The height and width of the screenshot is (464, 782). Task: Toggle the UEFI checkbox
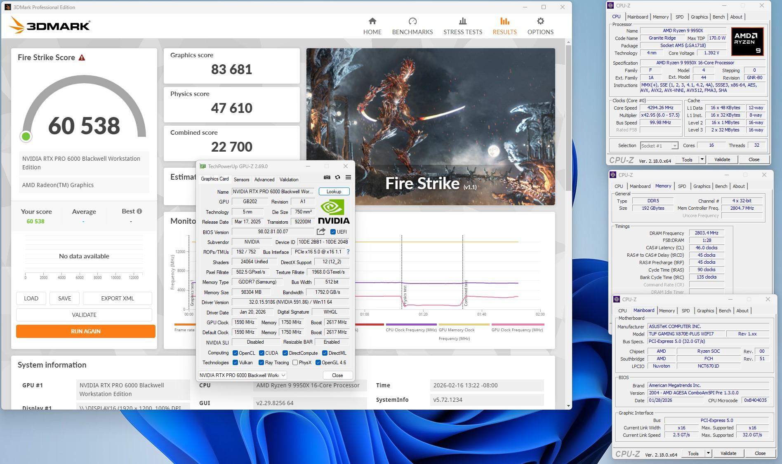tap(333, 232)
